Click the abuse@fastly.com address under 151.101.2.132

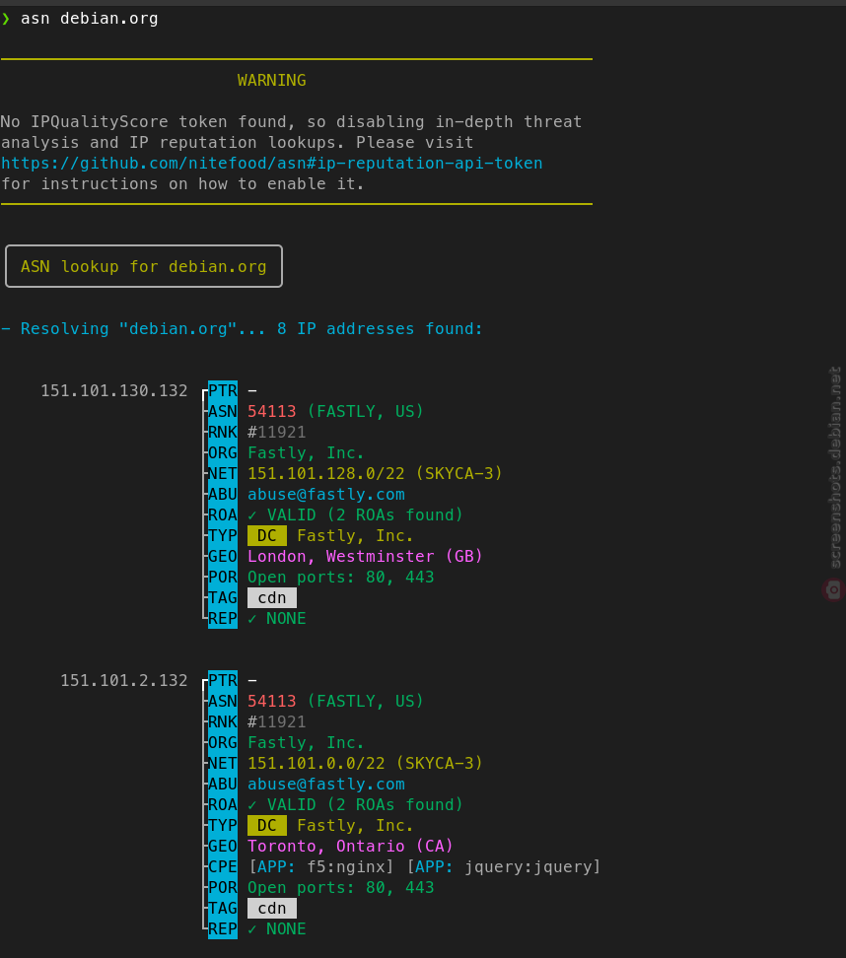click(x=325, y=784)
